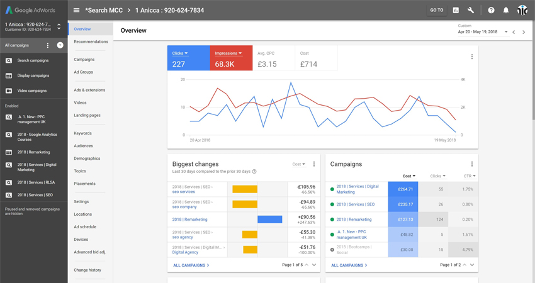This screenshot has width=535, height=283.
Task: Click the GO TO button
Action: point(436,10)
